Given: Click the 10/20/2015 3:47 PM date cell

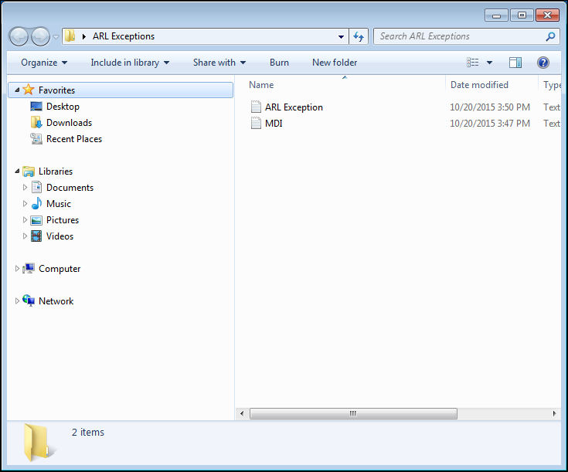Looking at the screenshot, I should coord(490,124).
